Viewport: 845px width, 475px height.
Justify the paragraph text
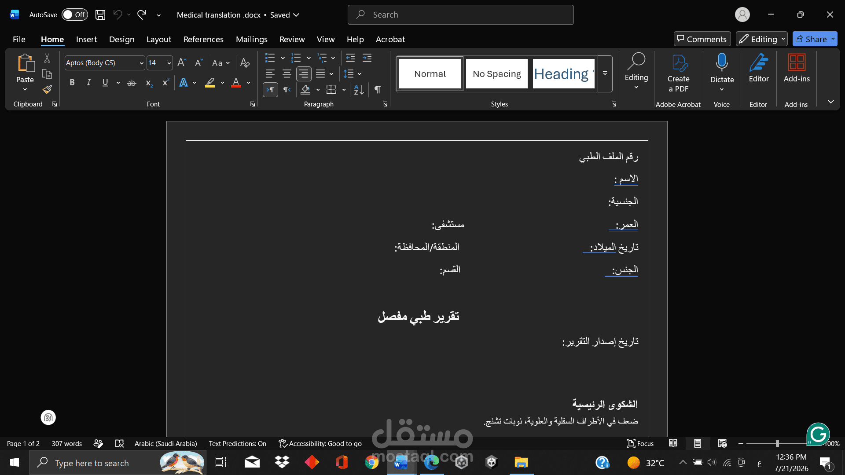(320, 74)
